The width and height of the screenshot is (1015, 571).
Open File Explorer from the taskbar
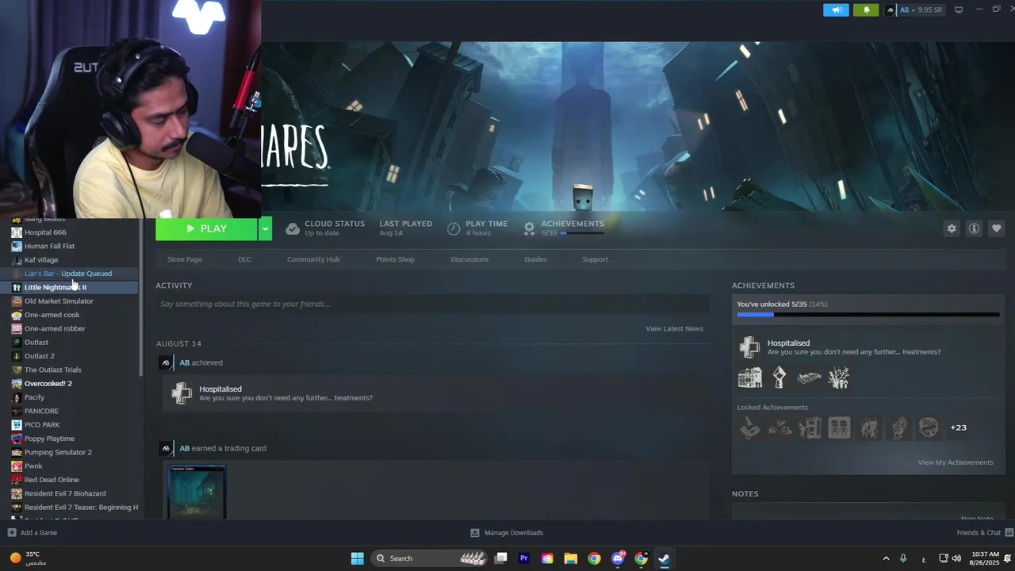[x=570, y=558]
